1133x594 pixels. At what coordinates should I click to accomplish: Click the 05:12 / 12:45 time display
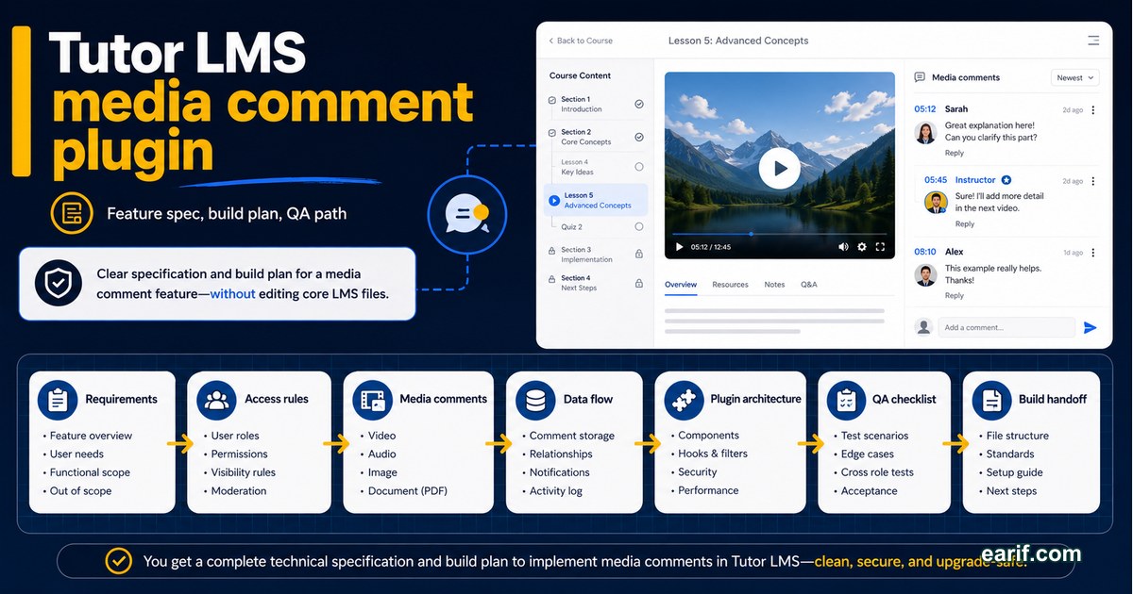tap(711, 247)
